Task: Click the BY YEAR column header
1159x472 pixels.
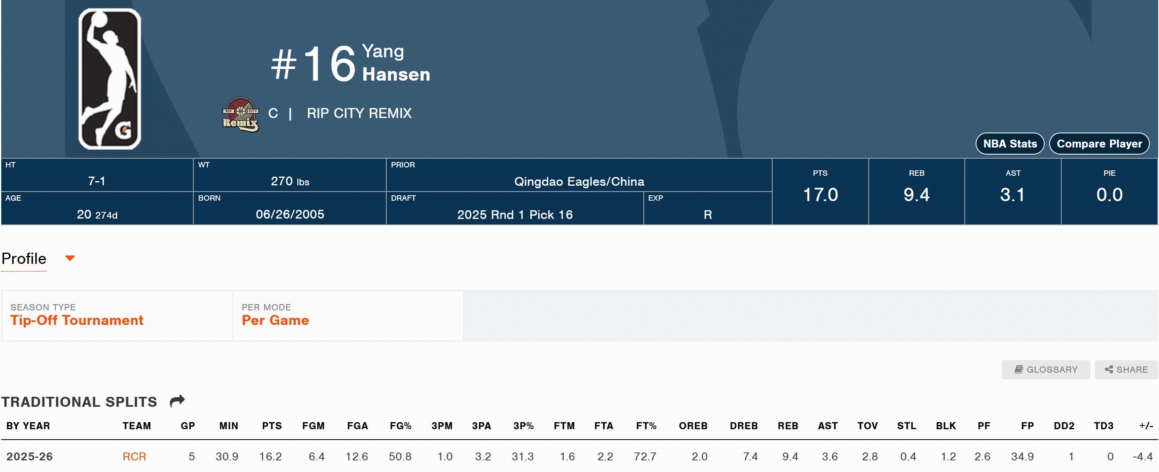Action: click(x=28, y=426)
